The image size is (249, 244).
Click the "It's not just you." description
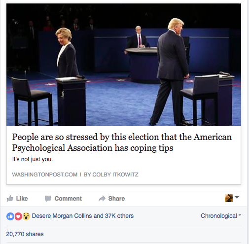[33, 159]
